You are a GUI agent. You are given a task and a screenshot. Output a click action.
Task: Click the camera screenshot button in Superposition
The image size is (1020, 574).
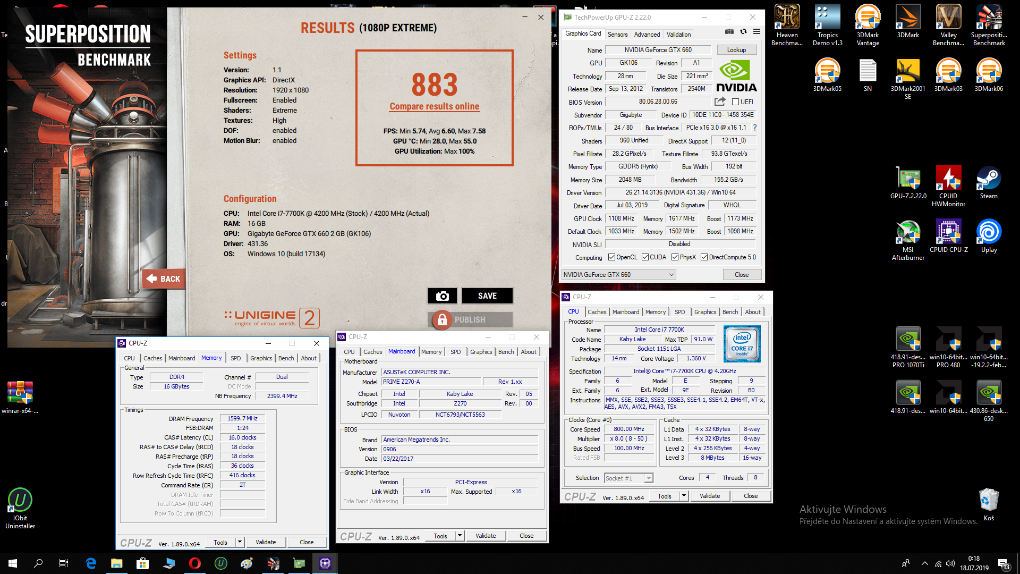click(442, 296)
